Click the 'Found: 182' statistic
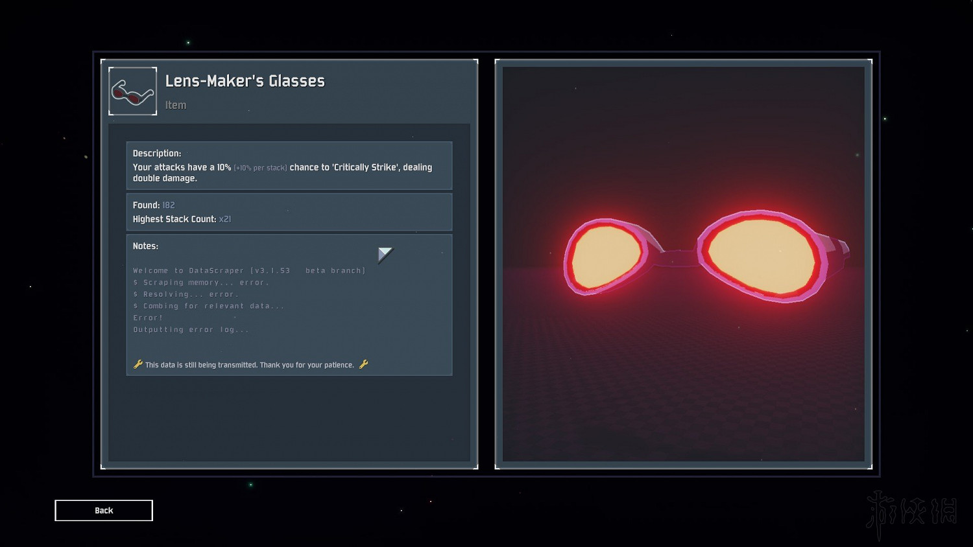 click(154, 205)
